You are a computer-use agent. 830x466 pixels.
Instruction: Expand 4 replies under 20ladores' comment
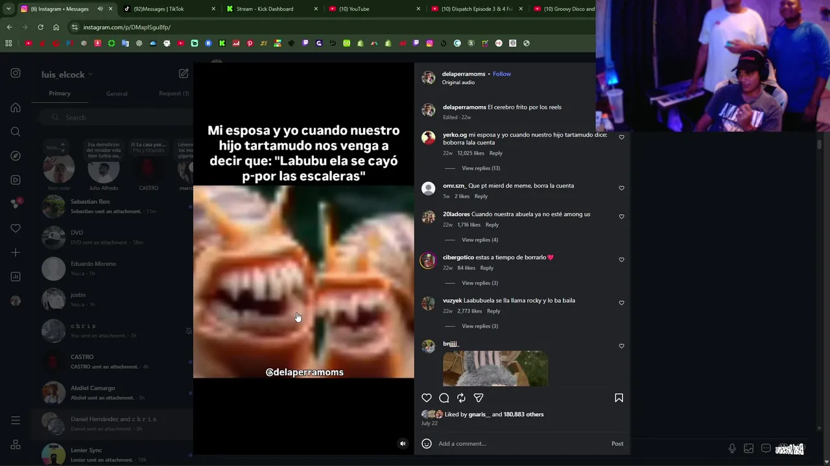[480, 240]
